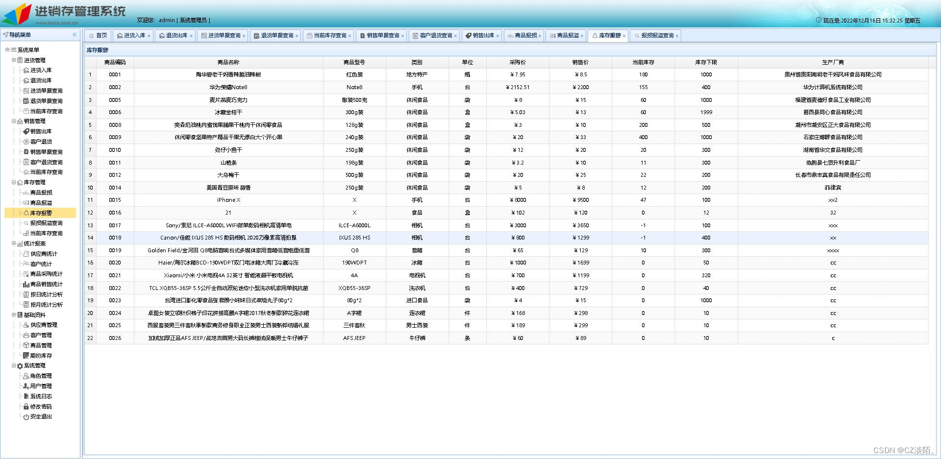Click the 商品名称 column header
Image resolution: width=941 pixels, height=459 pixels.
[x=228, y=62]
